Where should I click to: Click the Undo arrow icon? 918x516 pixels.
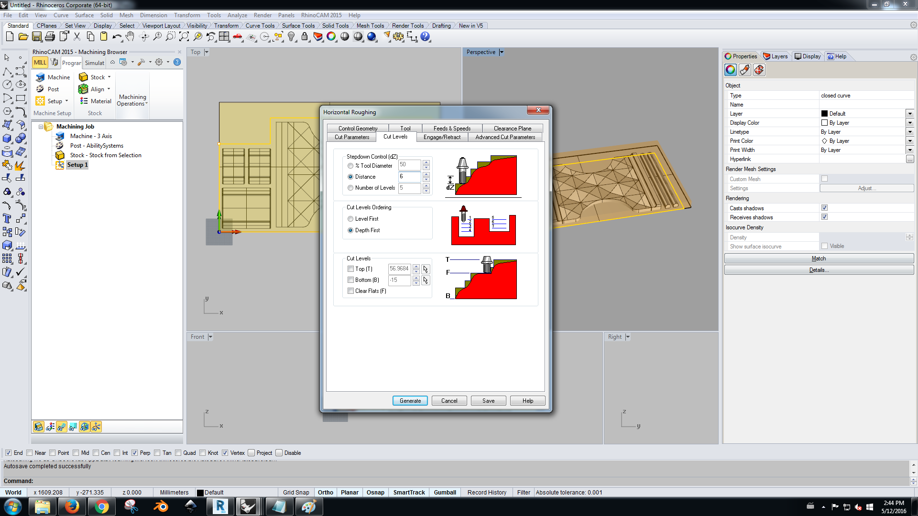(117, 36)
